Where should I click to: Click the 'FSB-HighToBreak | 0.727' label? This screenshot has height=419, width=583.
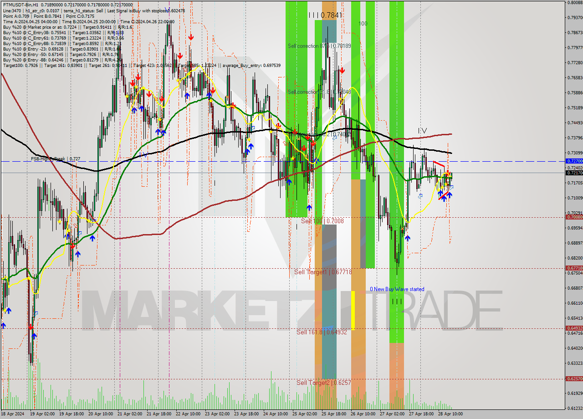tap(56, 159)
